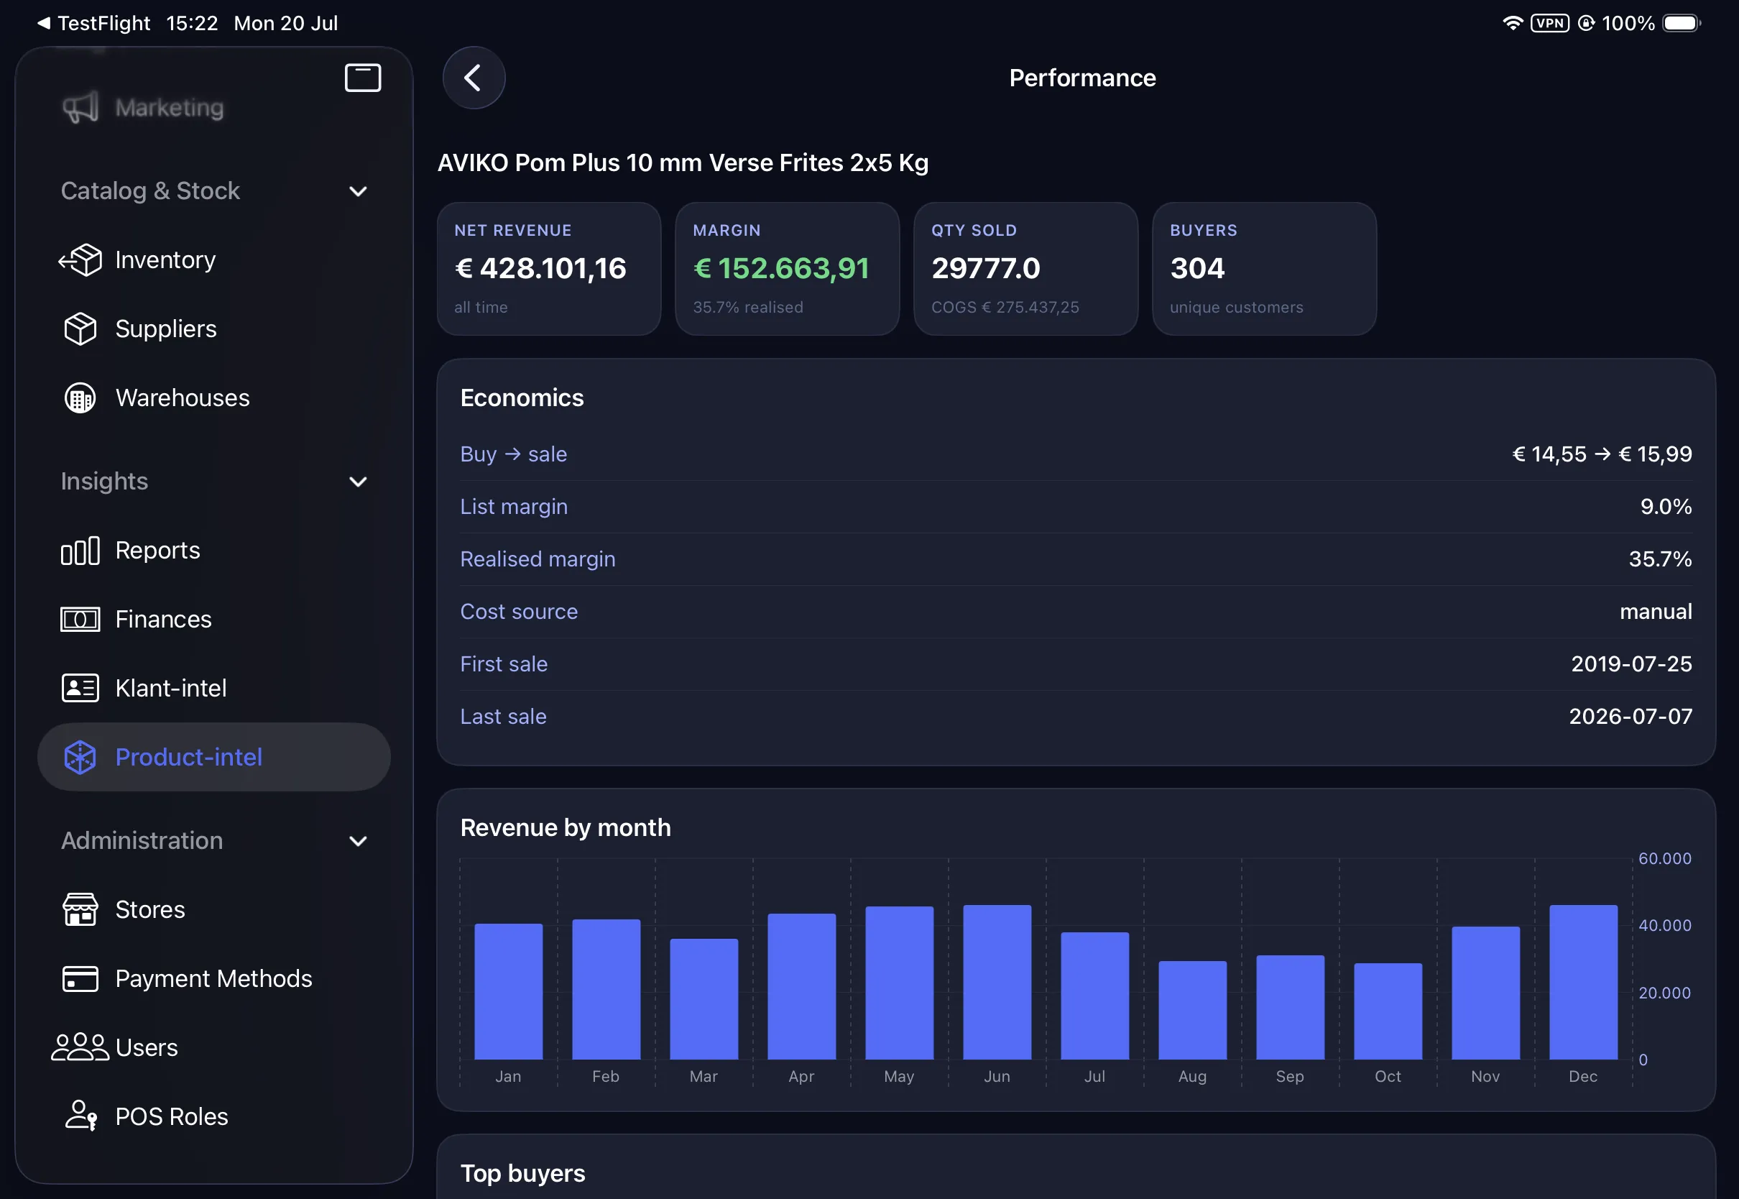This screenshot has height=1199, width=1739.
Task: Click the Economics section heading
Action: tap(522, 398)
